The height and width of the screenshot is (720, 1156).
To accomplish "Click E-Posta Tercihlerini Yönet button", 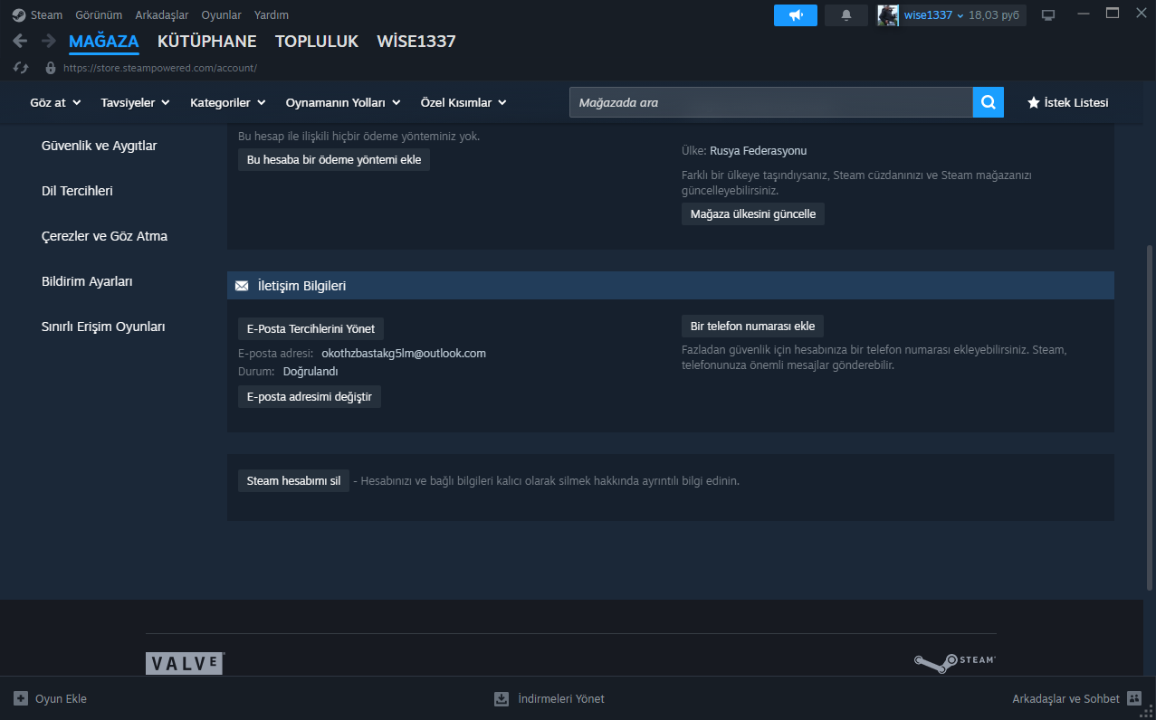I will click(x=310, y=329).
